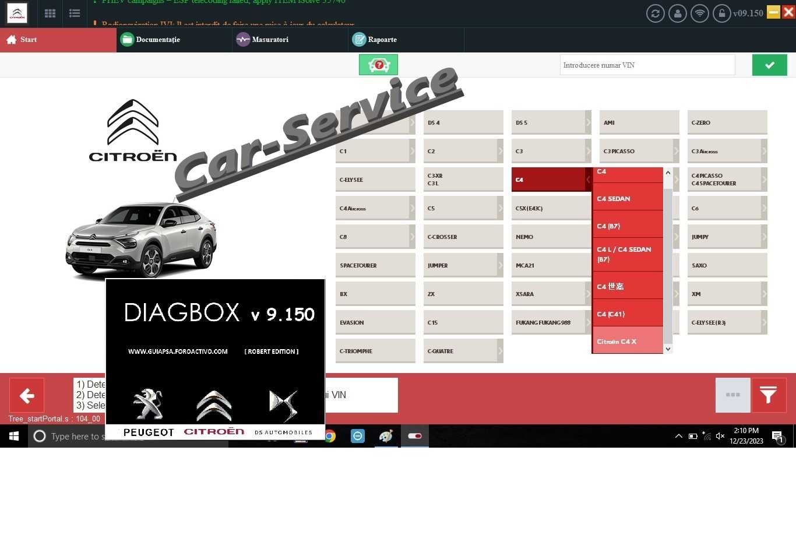Choose Citroën C4 X from the list
The width and height of the screenshot is (796, 545).
pos(628,341)
